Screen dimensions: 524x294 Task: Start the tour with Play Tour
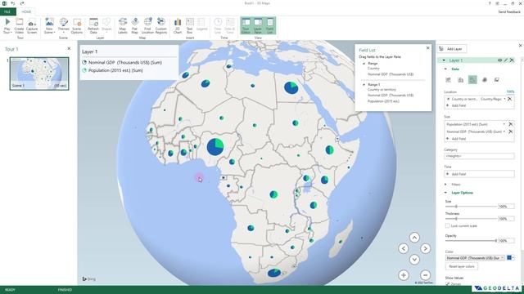pyautogui.click(x=7, y=25)
